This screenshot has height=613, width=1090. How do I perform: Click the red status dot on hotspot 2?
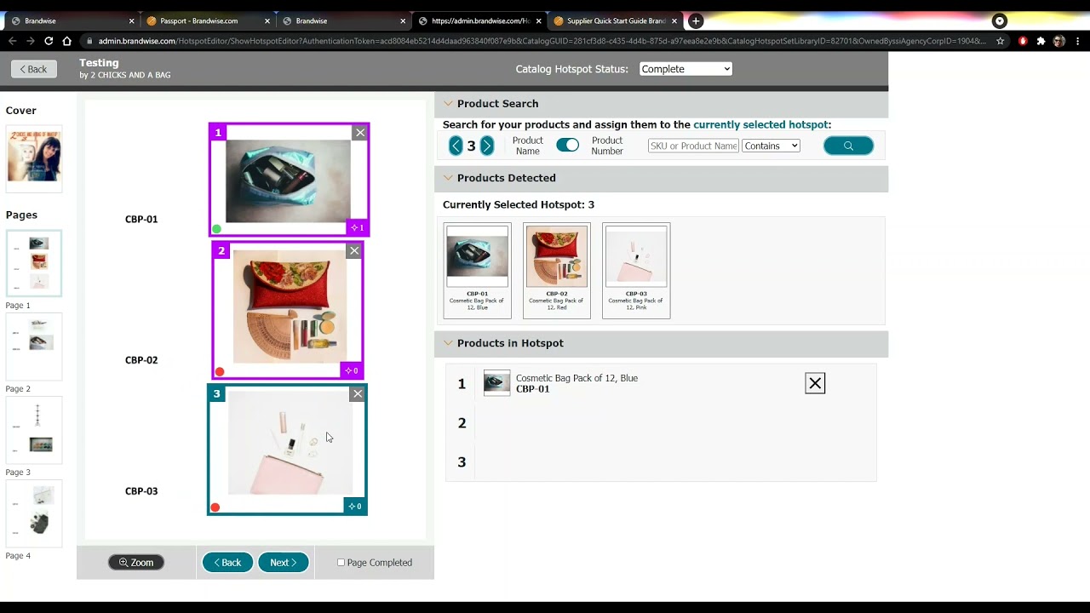pos(220,371)
